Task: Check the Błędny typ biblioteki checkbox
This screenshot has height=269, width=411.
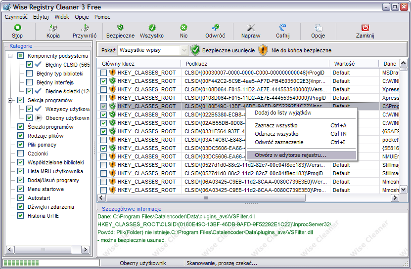Action: point(29,73)
